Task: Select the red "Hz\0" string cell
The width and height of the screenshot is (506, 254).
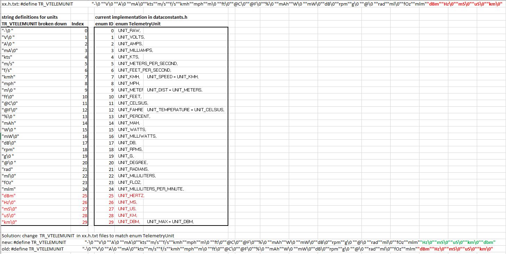Action: [x=9, y=202]
